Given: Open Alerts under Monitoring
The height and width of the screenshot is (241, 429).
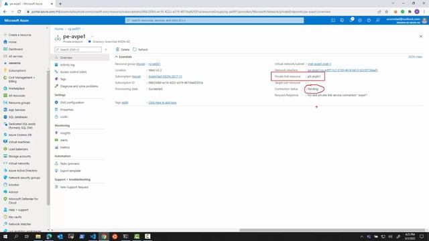Looking at the screenshot, I should (x=64, y=140).
